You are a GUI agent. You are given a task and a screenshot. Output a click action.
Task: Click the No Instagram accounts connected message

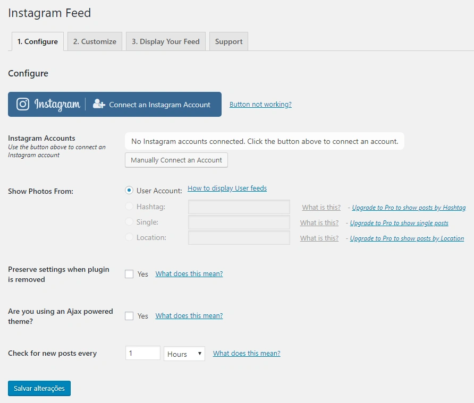click(265, 141)
